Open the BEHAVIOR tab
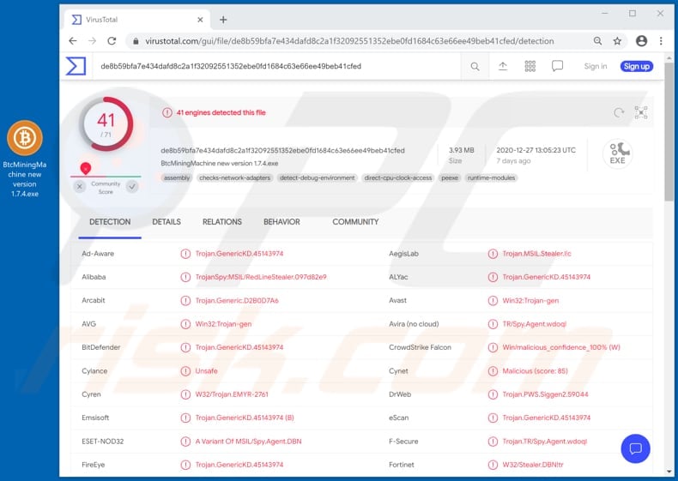The width and height of the screenshot is (678, 481). tap(281, 222)
